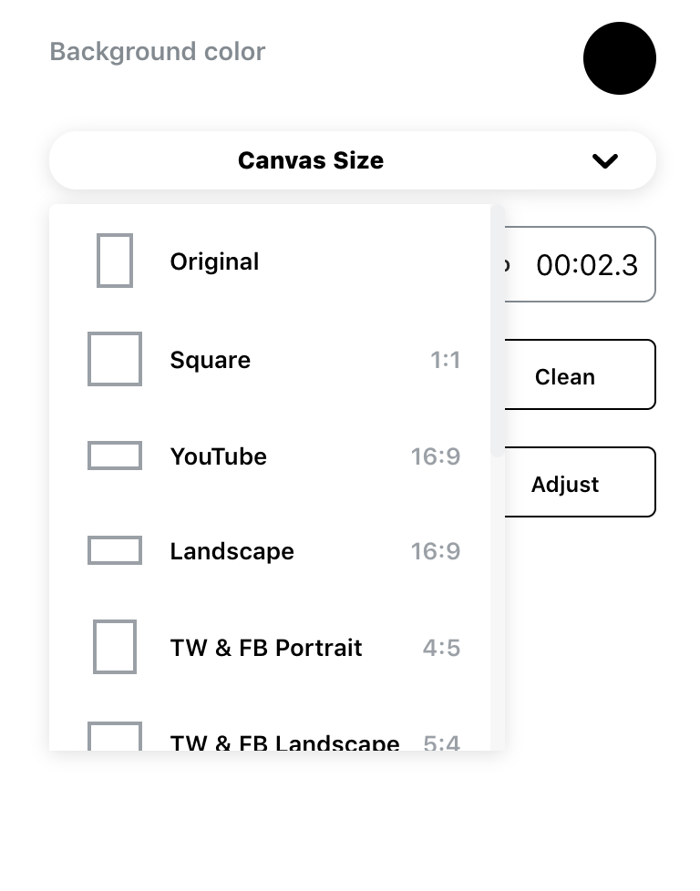Click the Landscape rectangle icon
This screenshot has height=891, width=700.
pyautogui.click(x=115, y=550)
